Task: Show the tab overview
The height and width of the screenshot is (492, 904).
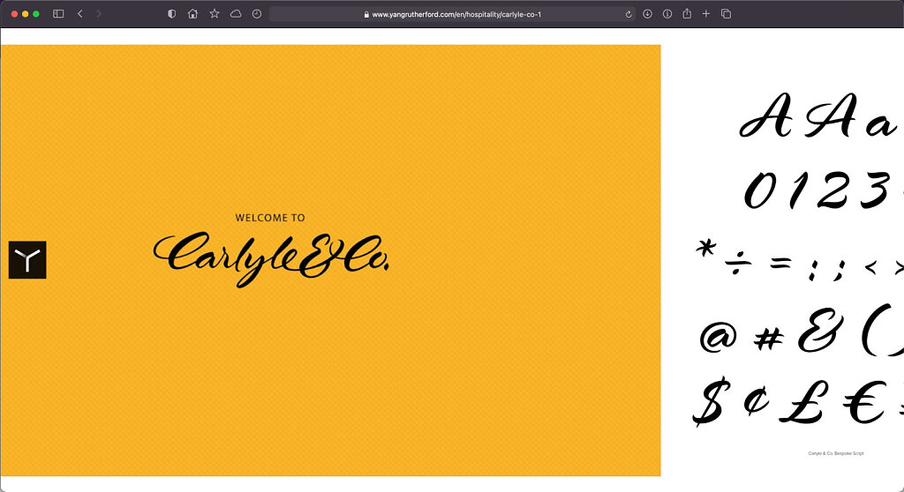Action: pyautogui.click(x=727, y=14)
